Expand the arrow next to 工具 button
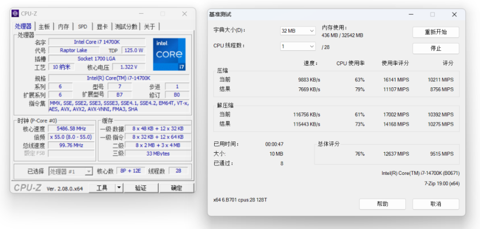This screenshot has width=480, height=229. 119,188
